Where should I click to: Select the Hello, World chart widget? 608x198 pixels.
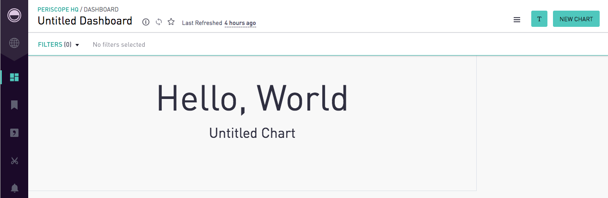[x=252, y=123]
